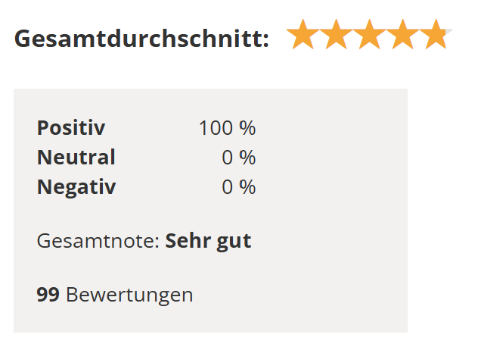
Task: Click the first orange rating star
Action: click(x=302, y=36)
